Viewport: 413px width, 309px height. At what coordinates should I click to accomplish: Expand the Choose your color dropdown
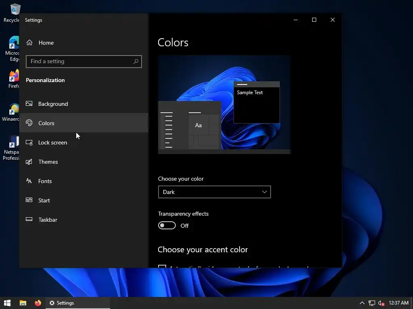[x=215, y=192]
